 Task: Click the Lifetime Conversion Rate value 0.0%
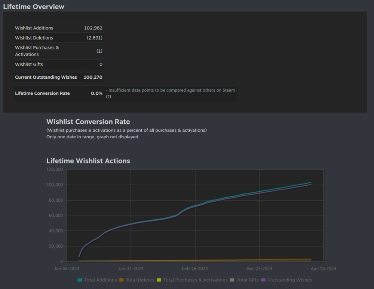[96, 94]
